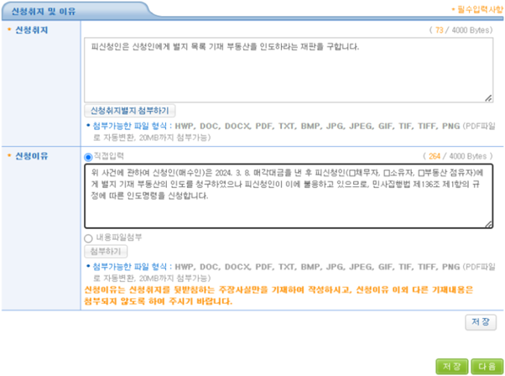Click the orange 신청이유 warning notice text
This screenshot has height=376, width=505.
click(x=277, y=294)
